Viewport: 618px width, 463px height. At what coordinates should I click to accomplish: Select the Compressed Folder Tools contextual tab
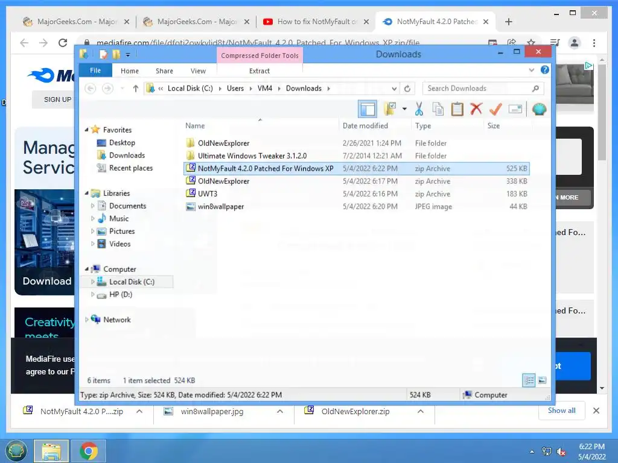(260, 55)
